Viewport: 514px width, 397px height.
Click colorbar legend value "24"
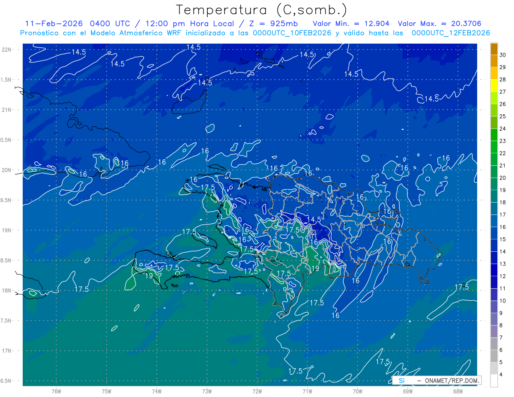pyautogui.click(x=502, y=128)
